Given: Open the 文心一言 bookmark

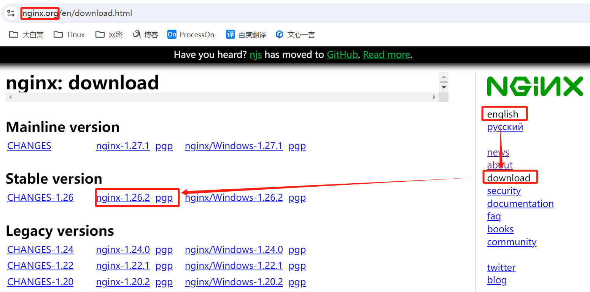Looking at the screenshot, I should [295, 35].
